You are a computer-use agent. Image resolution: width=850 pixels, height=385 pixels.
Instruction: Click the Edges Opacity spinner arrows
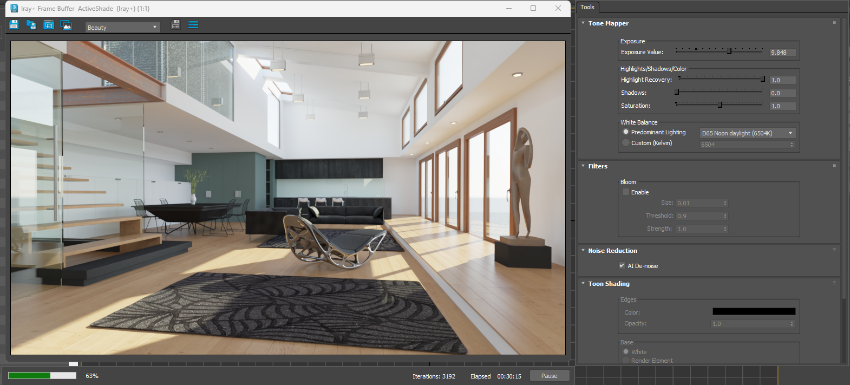pyautogui.click(x=792, y=324)
